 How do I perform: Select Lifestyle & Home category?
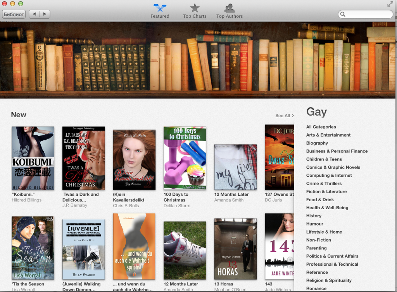[x=324, y=232]
